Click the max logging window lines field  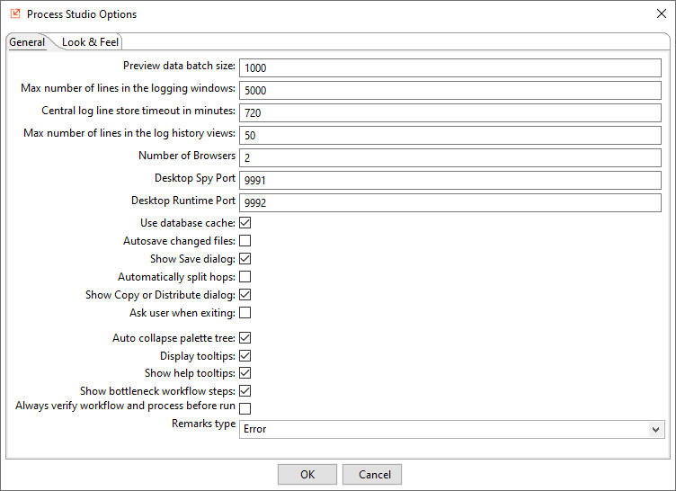[451, 91]
